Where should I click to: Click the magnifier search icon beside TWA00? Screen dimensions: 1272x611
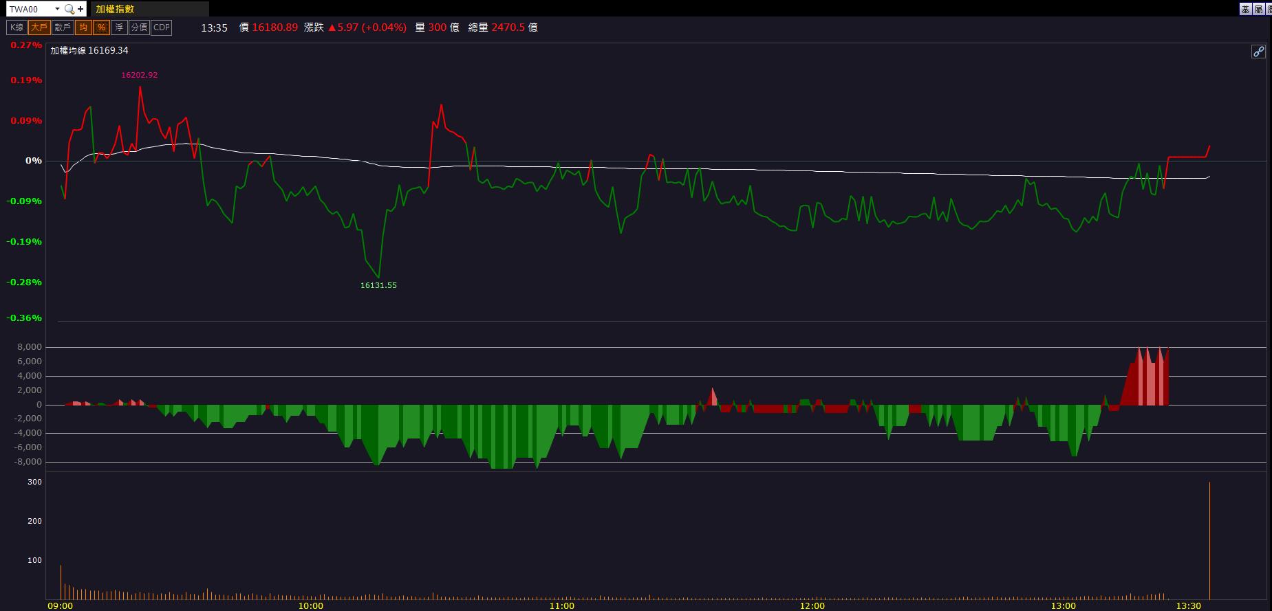69,9
